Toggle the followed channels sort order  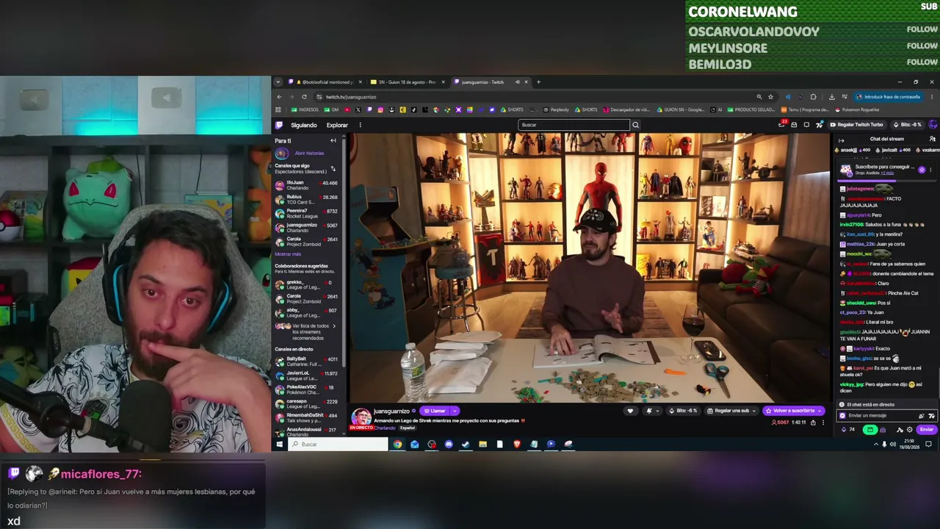[333, 168]
